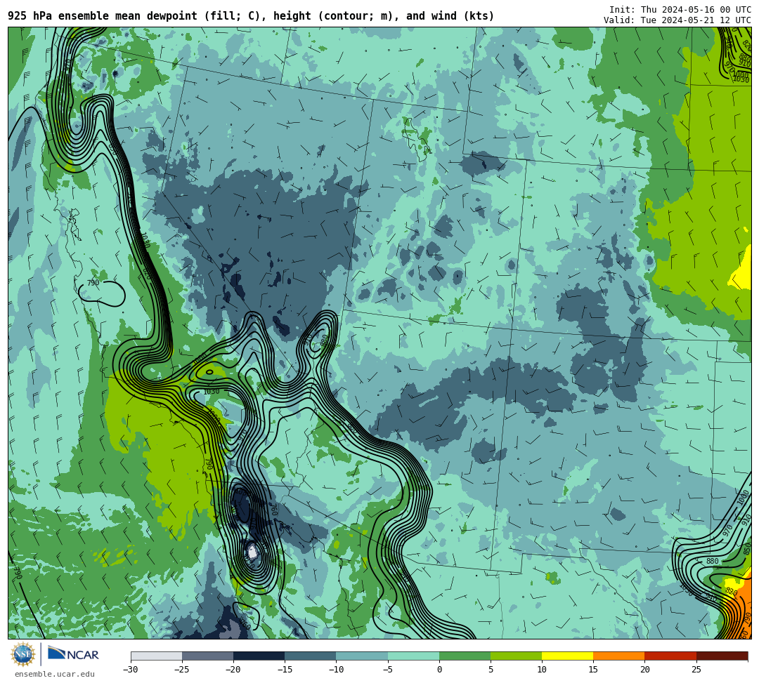
Task: Click the plot title about 925 hPa dewpoint
Action: [x=251, y=16]
